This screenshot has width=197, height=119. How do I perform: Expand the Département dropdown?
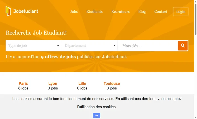click(x=89, y=46)
